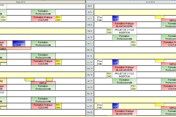Select Formation Professionnelle block on Je 10
This screenshot has height=117, width=176.
124,37
